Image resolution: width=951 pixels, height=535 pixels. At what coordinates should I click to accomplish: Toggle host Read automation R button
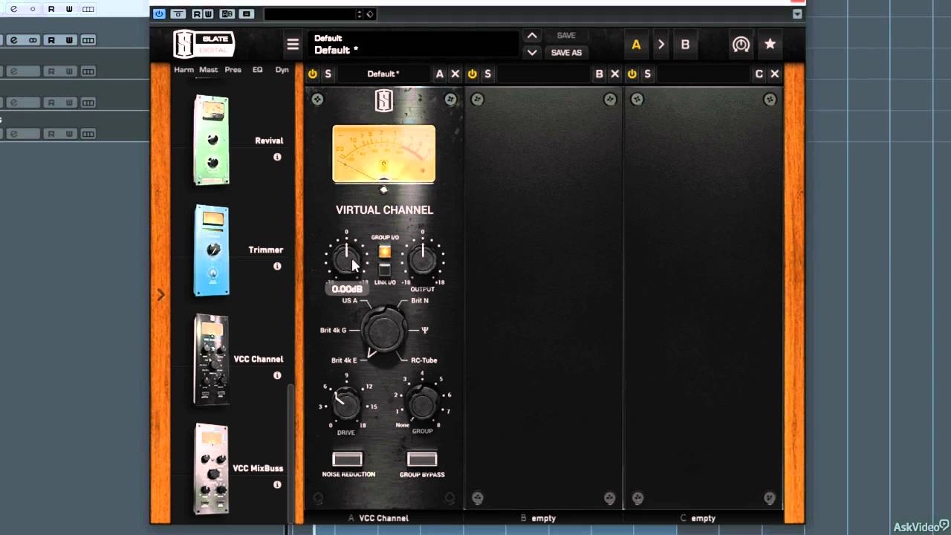pyautogui.click(x=196, y=14)
